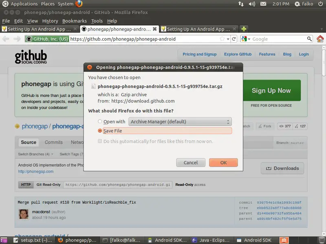The height and width of the screenshot is (244, 326).
Task: Open the Help menu
Action: 112,21
